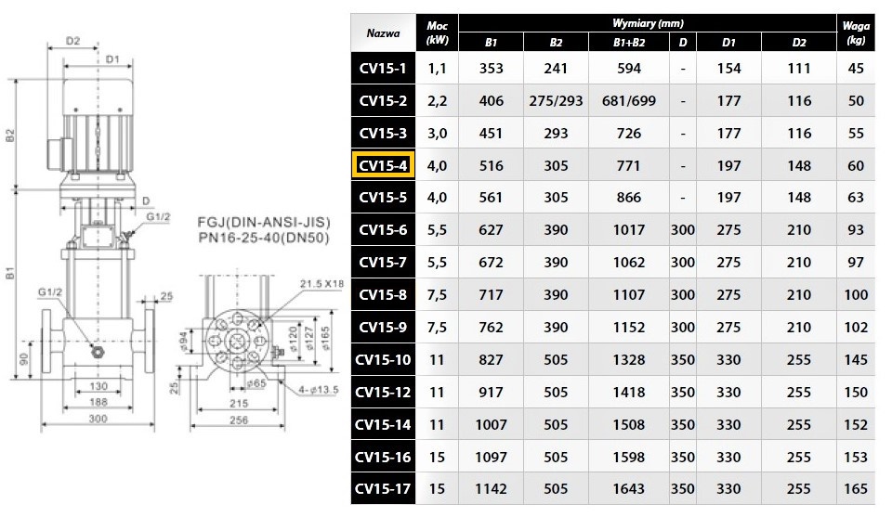This screenshot has height=517, width=892.
Task: Select the 353 B1 value
Action: 491,68
